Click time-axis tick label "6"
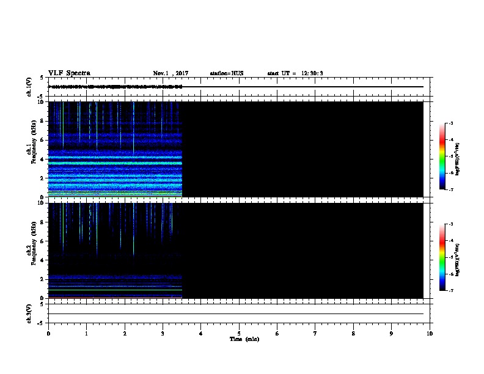Image resolution: width=484 pixels, height=374 pixels. [x=277, y=334]
